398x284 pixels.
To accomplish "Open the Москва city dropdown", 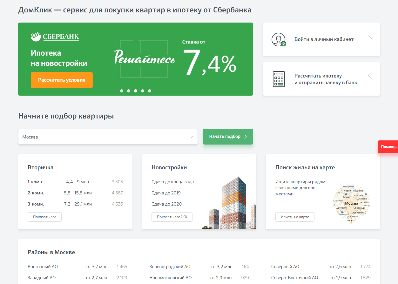I will (108, 137).
